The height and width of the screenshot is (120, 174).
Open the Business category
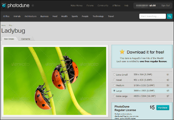point(44,16)
